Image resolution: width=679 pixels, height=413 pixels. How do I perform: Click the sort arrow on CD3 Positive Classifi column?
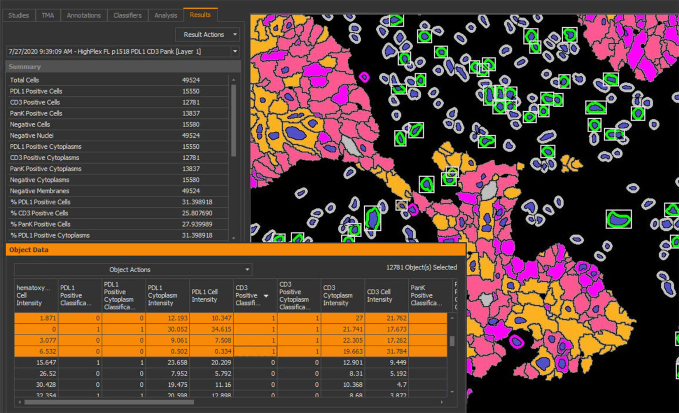click(x=266, y=296)
